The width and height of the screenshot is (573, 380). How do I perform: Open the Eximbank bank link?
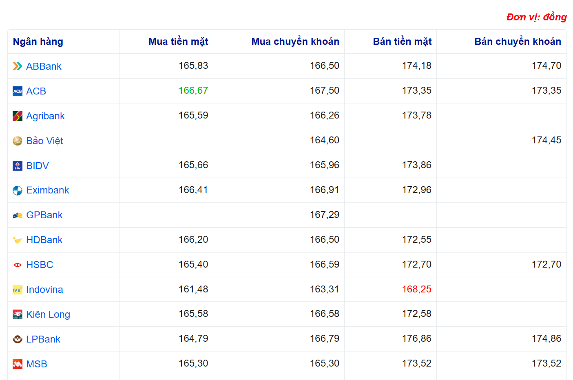coord(47,190)
